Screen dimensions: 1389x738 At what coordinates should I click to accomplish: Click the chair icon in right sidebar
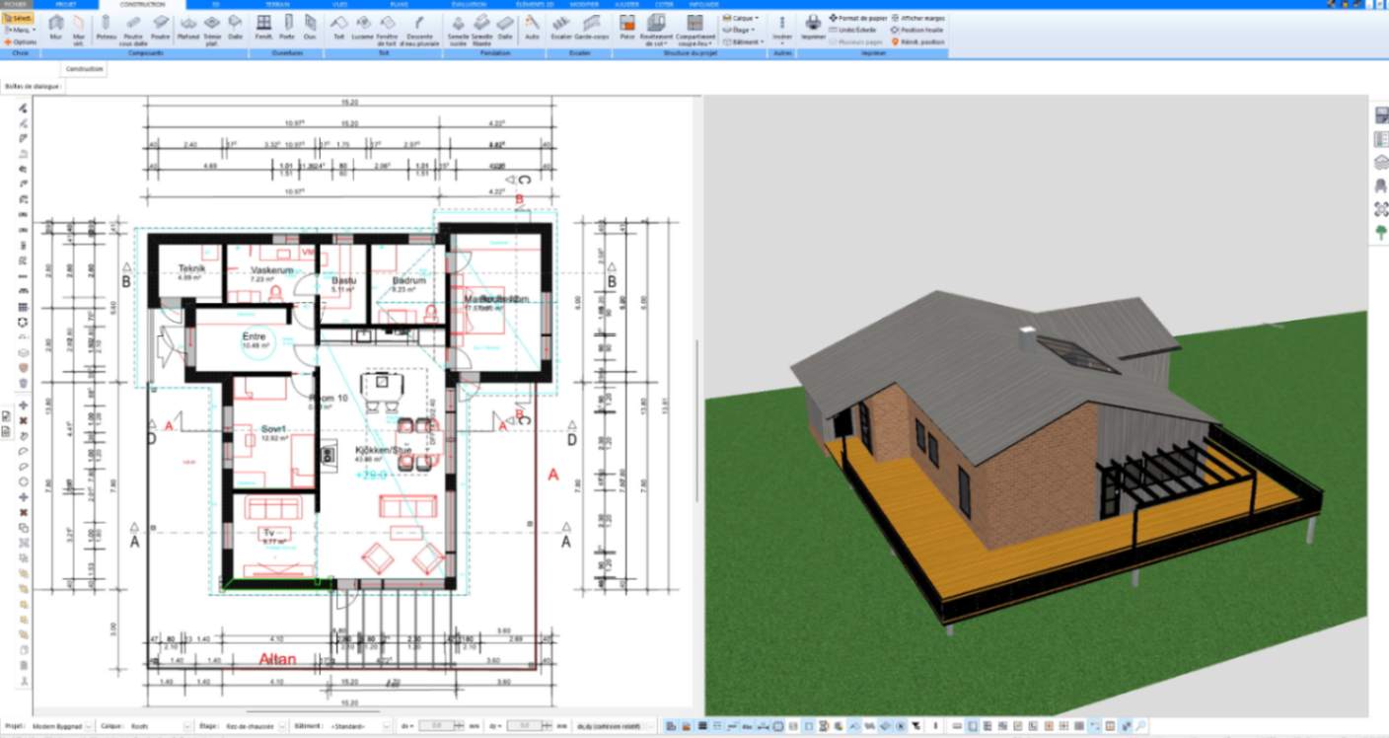click(x=1381, y=185)
